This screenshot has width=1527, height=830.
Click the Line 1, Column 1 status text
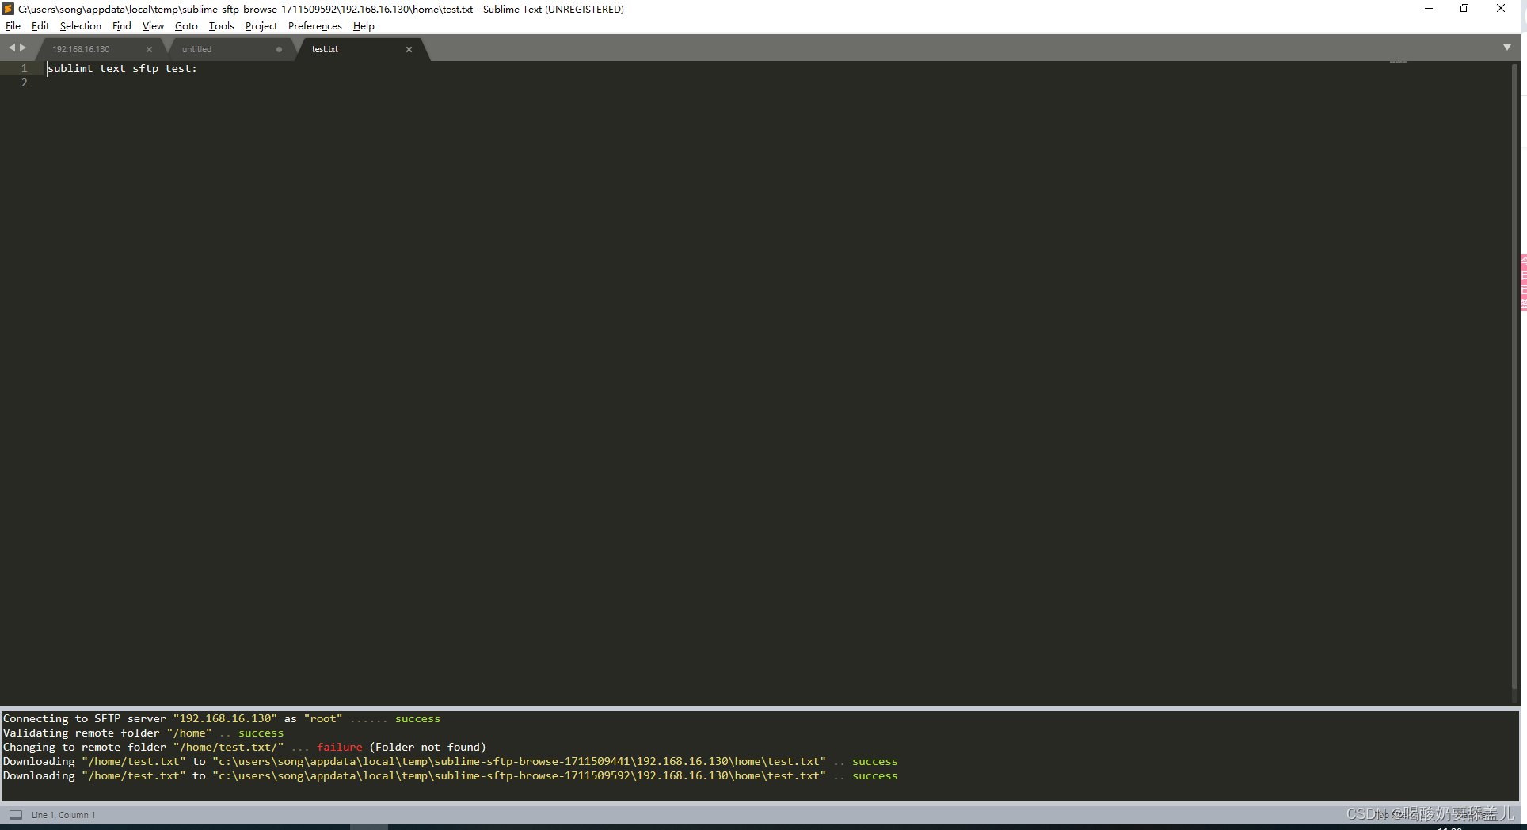point(63,815)
